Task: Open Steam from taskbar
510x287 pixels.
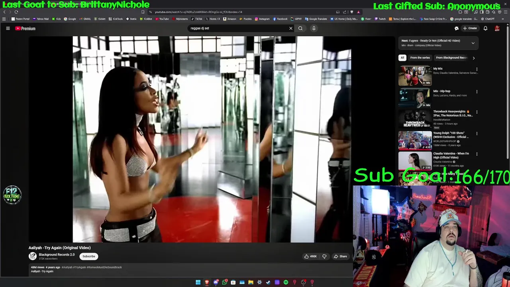Action: (268, 282)
